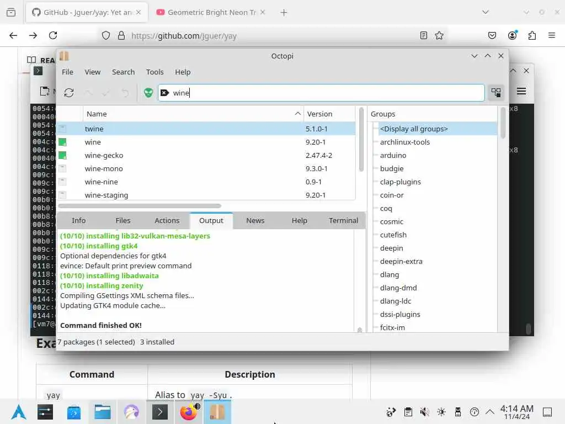Open the Search menu in Octopi
Screen dimensions: 565x424
coord(123,72)
